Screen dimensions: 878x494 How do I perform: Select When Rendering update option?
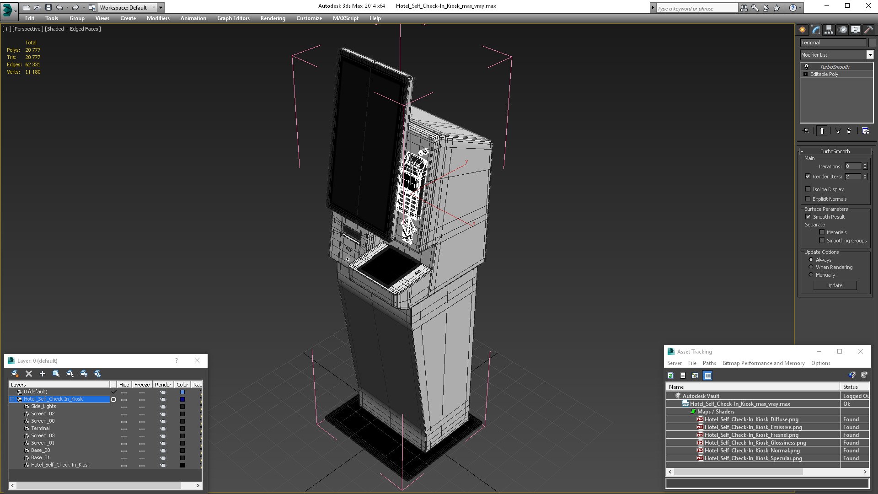click(x=811, y=267)
